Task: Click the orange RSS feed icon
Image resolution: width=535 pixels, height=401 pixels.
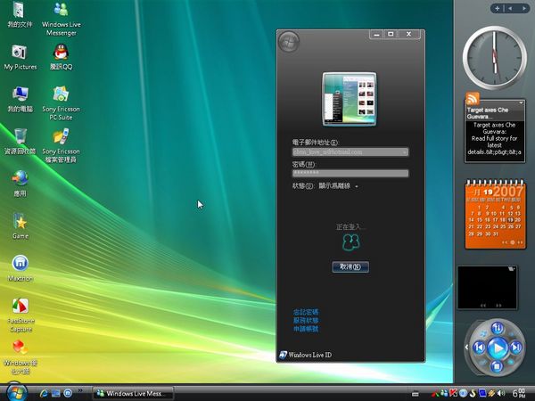Action: click(x=473, y=99)
